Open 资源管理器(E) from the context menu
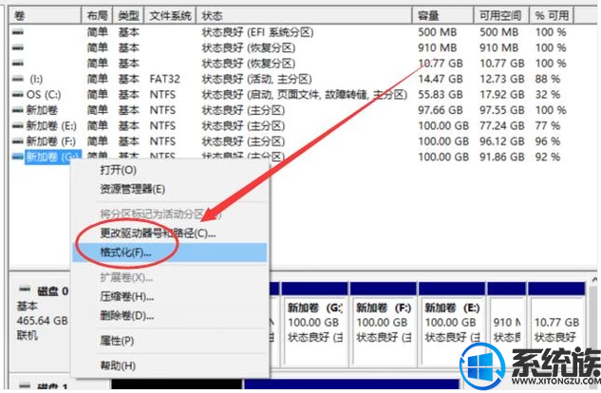Image resolution: width=601 pixels, height=393 pixels. pyautogui.click(x=133, y=189)
